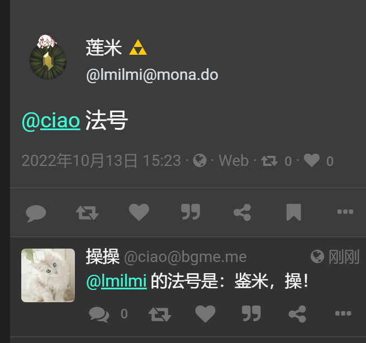366x343 pixels.
Task: Reply to 操操's reply post
Action: tap(99, 314)
